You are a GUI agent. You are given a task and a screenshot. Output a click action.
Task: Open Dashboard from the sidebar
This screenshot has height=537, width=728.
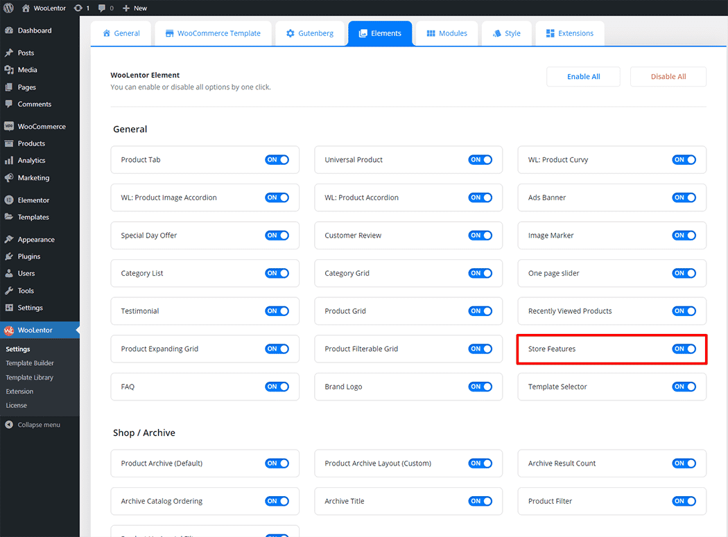click(x=34, y=30)
